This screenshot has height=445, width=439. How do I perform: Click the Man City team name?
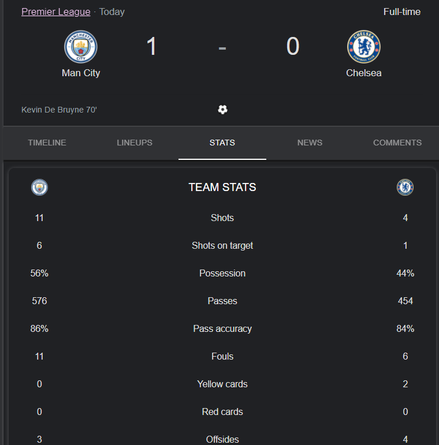[x=81, y=73]
